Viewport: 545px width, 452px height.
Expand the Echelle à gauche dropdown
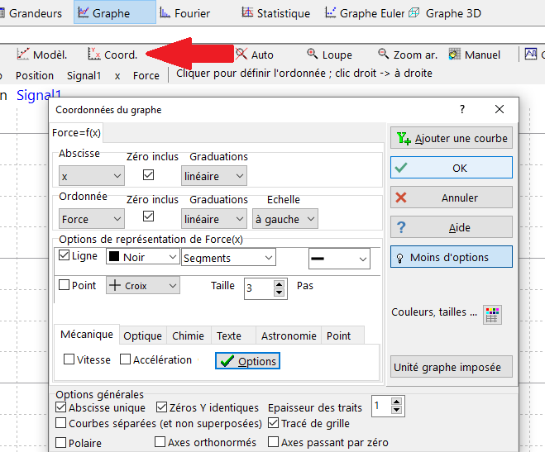coord(285,219)
